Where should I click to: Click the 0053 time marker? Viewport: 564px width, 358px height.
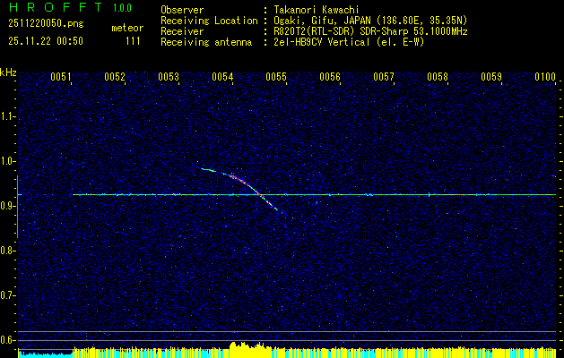169,77
